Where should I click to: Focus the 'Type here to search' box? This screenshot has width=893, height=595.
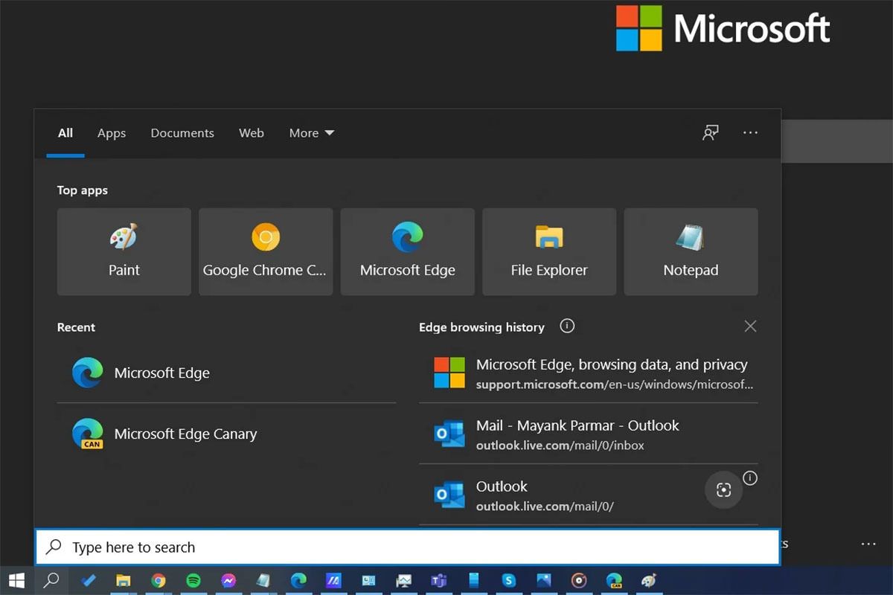click(407, 547)
